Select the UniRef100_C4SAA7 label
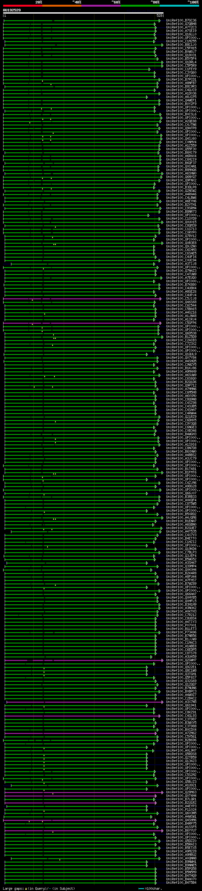The width and height of the screenshot is (202, 891). (x=181, y=410)
